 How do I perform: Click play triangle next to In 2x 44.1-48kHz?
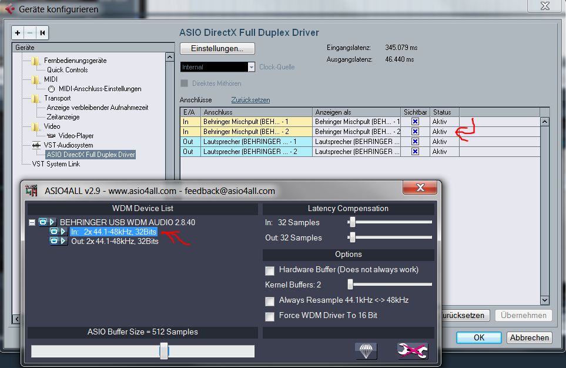tap(63, 231)
